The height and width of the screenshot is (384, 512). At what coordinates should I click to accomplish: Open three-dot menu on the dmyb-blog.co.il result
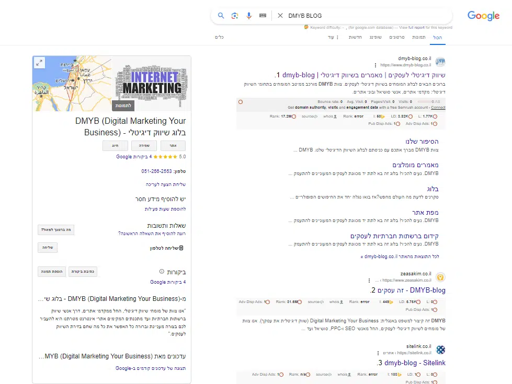click(x=376, y=65)
